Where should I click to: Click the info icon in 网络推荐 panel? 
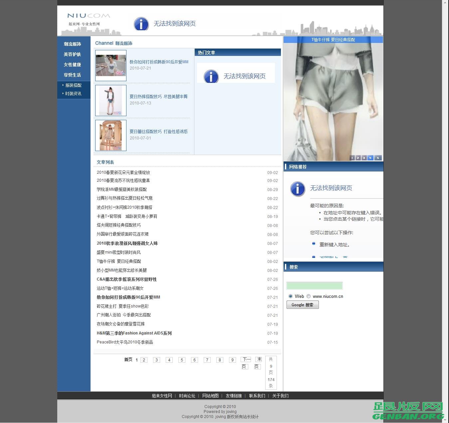pyautogui.click(x=297, y=189)
